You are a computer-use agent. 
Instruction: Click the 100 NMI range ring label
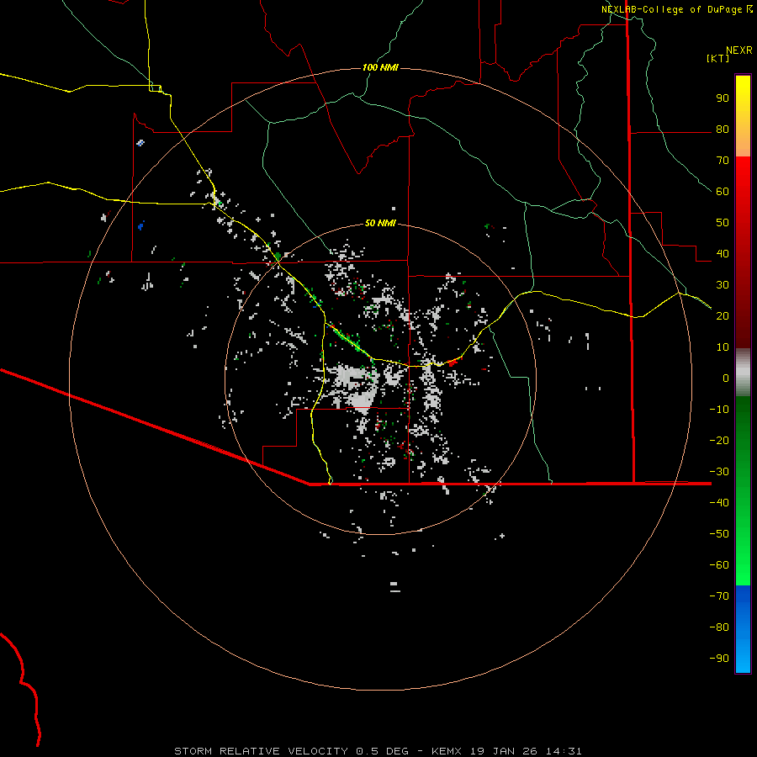(380, 67)
